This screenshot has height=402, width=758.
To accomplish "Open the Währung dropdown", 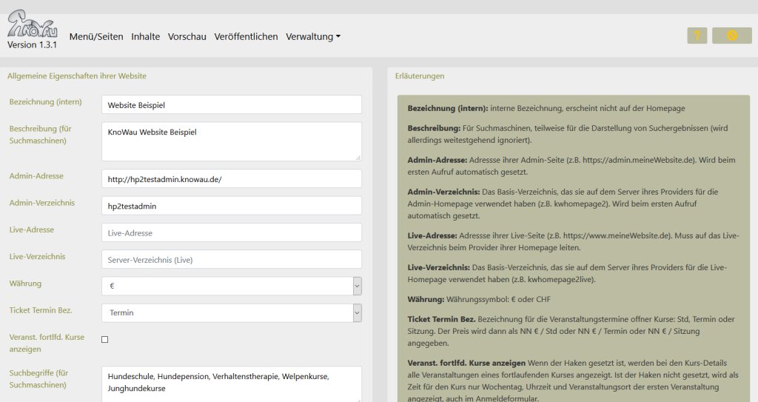I will click(231, 286).
